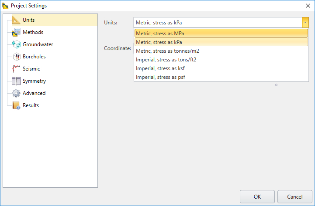The image size is (315, 206).
Task: Collapse Units dropdown with the arrow button
Action: click(x=305, y=22)
